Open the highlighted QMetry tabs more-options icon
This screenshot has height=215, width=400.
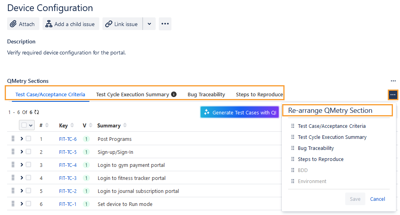click(x=393, y=95)
